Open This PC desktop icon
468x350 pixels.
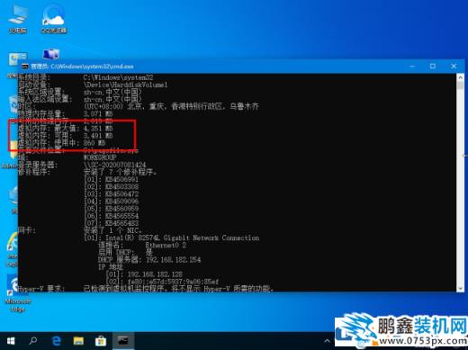coord(18,19)
